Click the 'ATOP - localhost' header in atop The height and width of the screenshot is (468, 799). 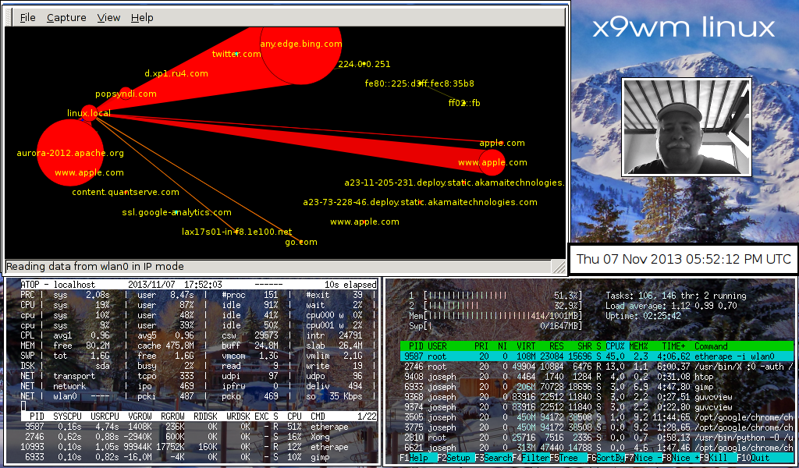pyautogui.click(x=58, y=285)
